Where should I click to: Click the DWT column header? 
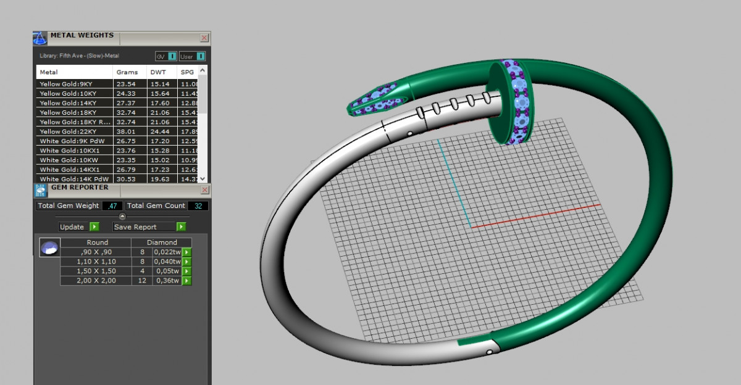pyautogui.click(x=162, y=72)
